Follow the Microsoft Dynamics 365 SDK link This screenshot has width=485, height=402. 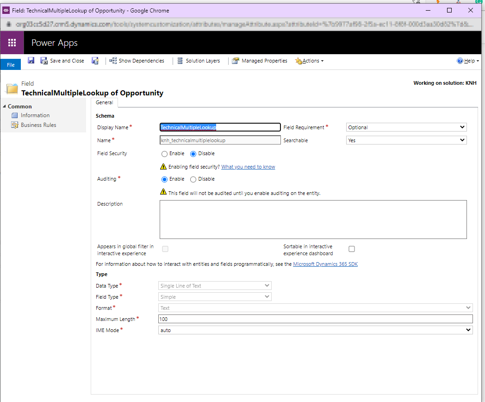pos(325,264)
